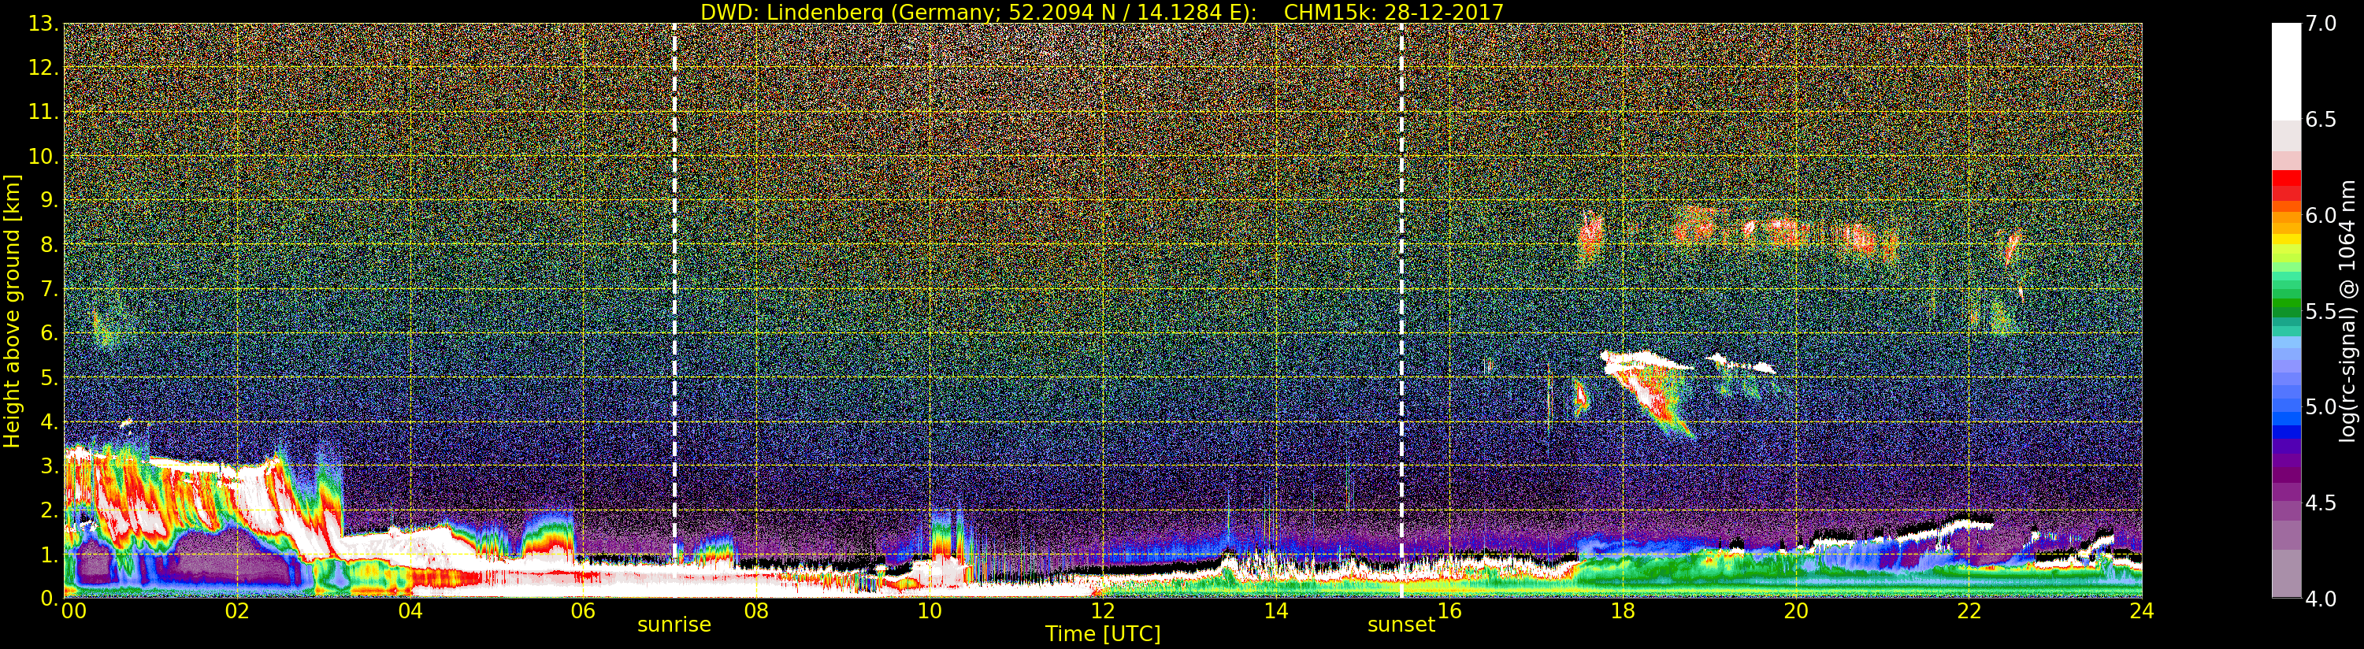Click the time-axis tick label 00
The height and width of the screenshot is (649, 2364).
click(72, 611)
